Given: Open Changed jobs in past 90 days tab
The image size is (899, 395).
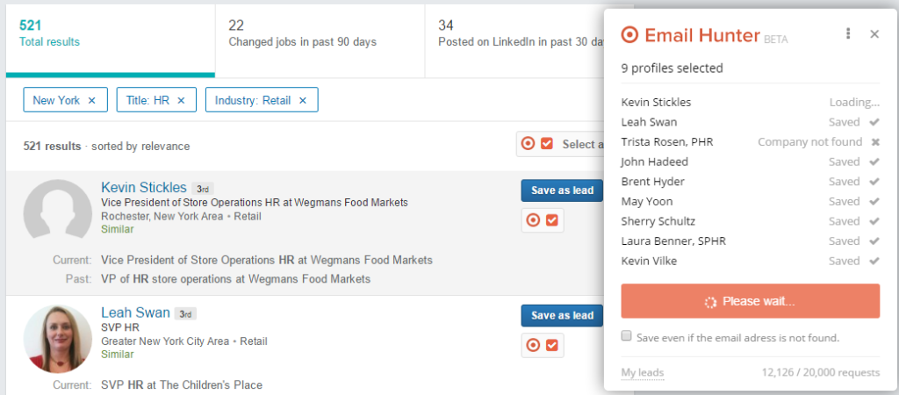Looking at the screenshot, I should tap(320, 40).
